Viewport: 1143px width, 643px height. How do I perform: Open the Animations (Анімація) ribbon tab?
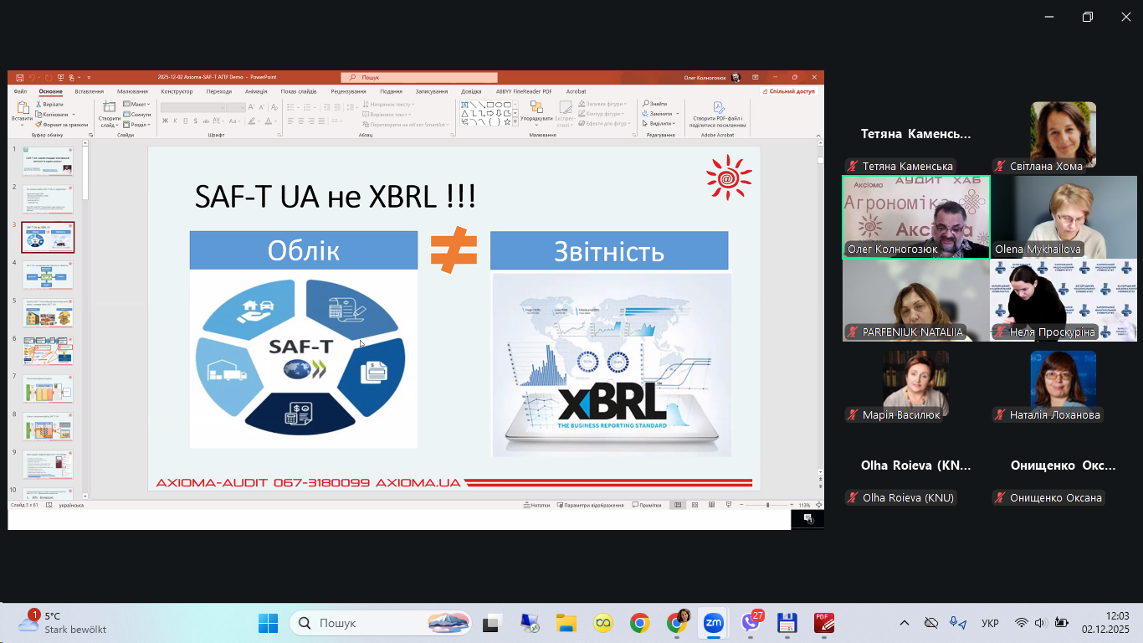pos(256,91)
